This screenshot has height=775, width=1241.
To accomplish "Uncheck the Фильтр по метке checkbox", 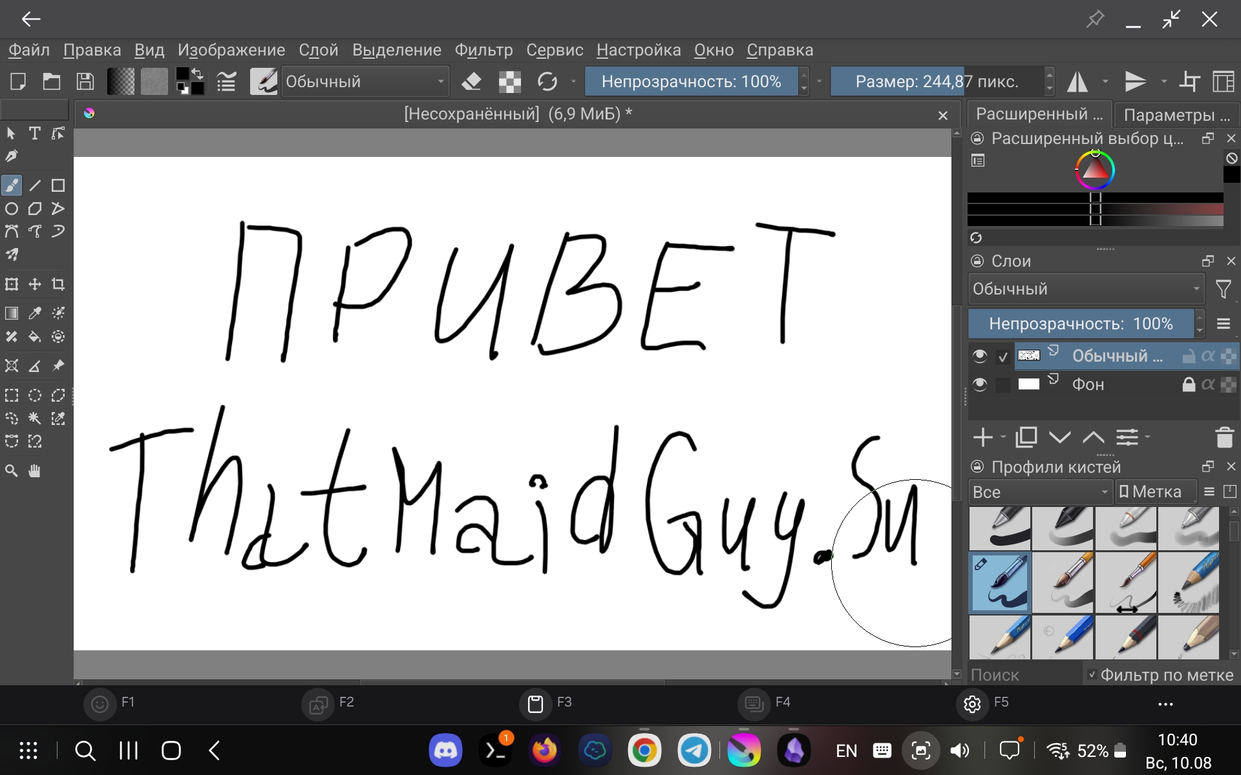I will pyautogui.click(x=1091, y=675).
